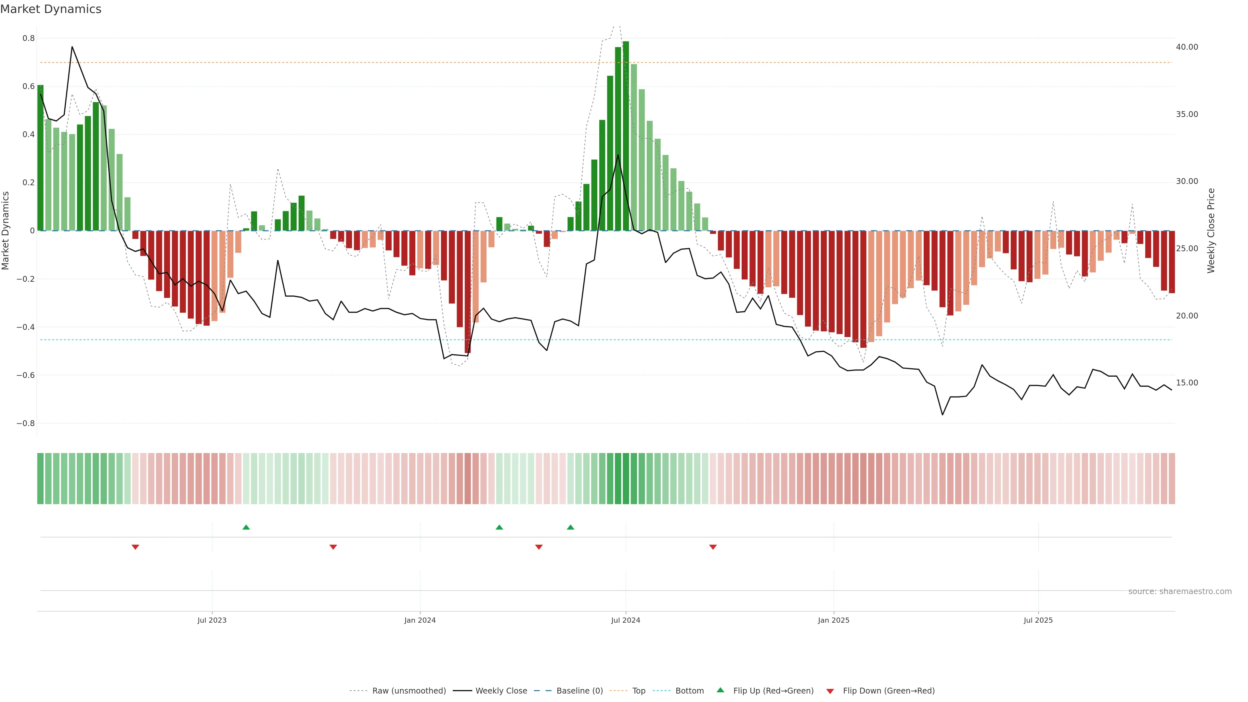Toggle the Baseline (0) legend entry
This screenshot has height=702, width=1248.
pos(579,691)
